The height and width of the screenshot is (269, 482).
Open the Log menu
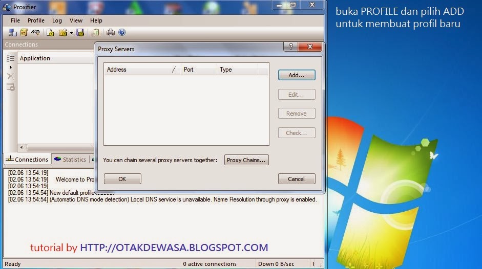pos(57,20)
